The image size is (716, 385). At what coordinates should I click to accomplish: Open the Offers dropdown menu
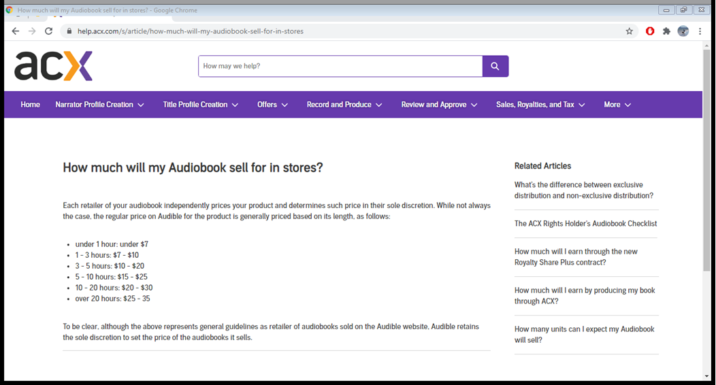(x=272, y=105)
